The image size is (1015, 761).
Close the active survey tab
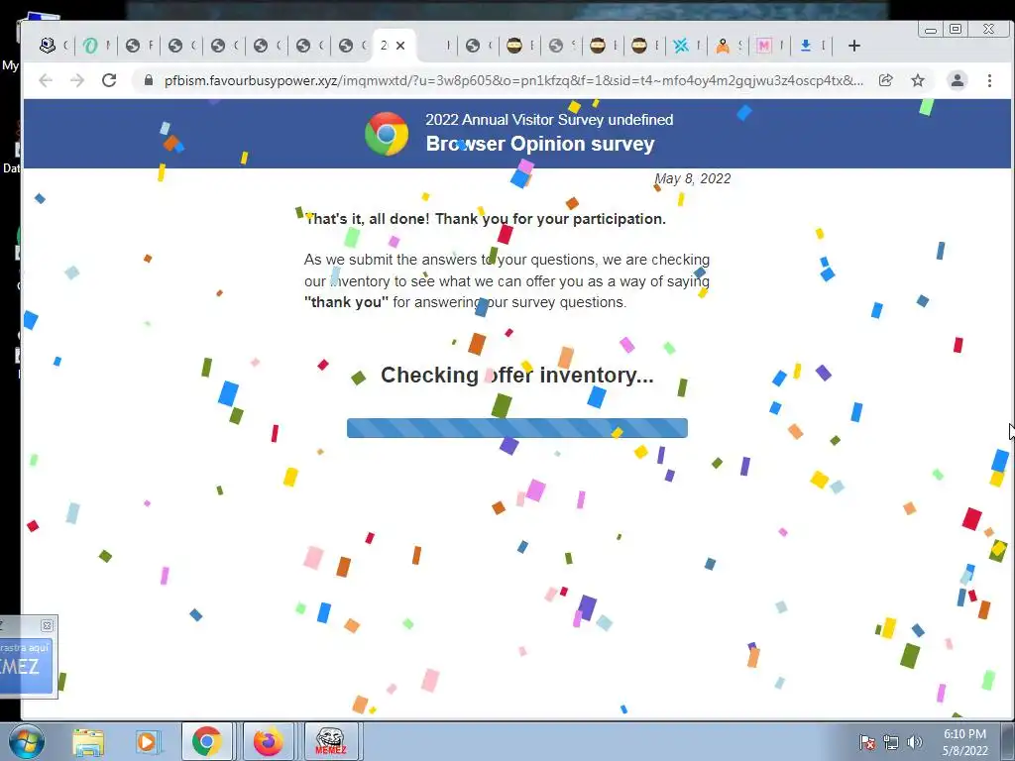[400, 46]
